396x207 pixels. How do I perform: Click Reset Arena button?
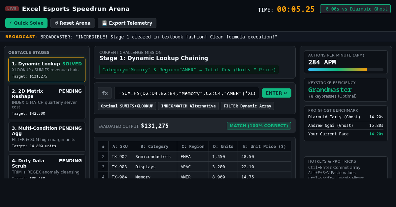(x=73, y=23)
